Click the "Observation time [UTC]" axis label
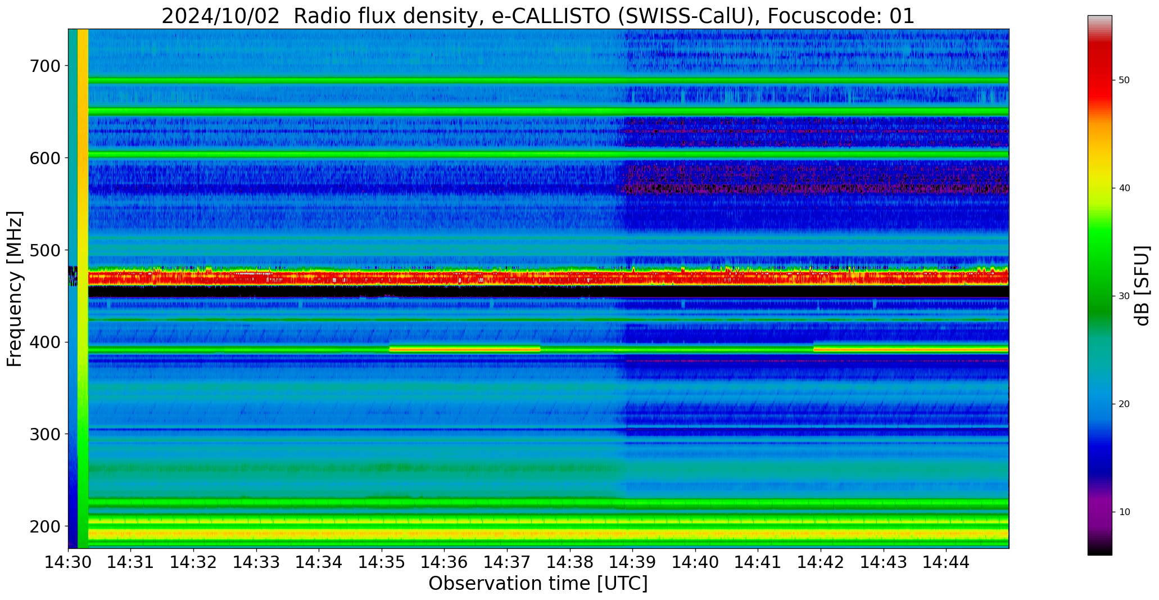Viewport: 1159px width, 600px height. (x=538, y=583)
